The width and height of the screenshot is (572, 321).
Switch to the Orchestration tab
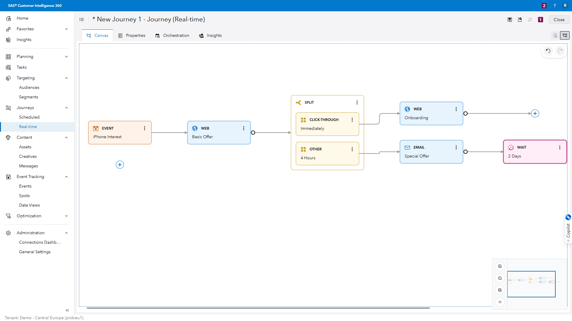point(172,35)
